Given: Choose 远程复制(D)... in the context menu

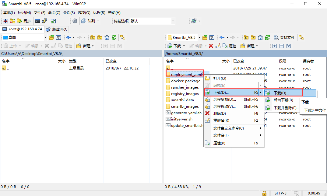Looking at the screenshot, I should click(x=234, y=100).
